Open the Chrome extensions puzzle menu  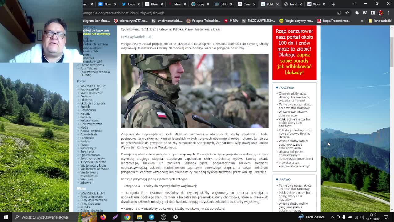click(x=357, y=13)
